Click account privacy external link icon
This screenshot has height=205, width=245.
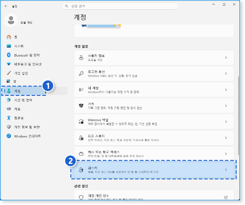click(226, 197)
